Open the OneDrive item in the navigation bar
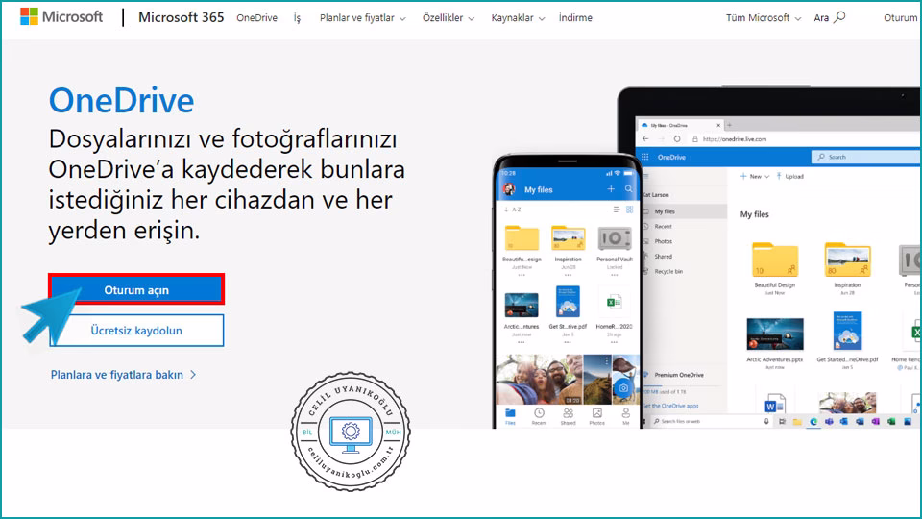The width and height of the screenshot is (922, 519). tap(257, 17)
